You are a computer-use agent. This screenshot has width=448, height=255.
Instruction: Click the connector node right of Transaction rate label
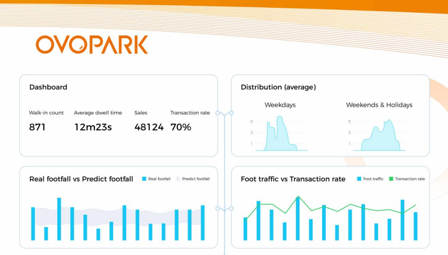point(218,113)
